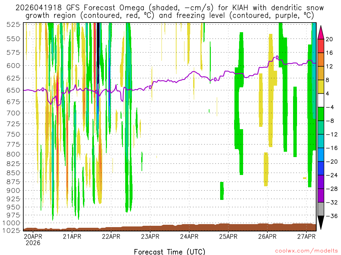Viewport: 341px width, 255px height.
Task: Click the 22APR time axis label
Action: [x=111, y=236]
